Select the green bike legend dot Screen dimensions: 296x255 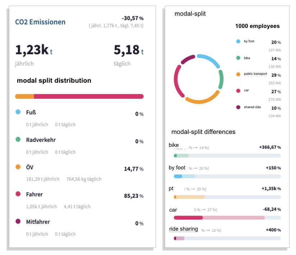(238, 58)
